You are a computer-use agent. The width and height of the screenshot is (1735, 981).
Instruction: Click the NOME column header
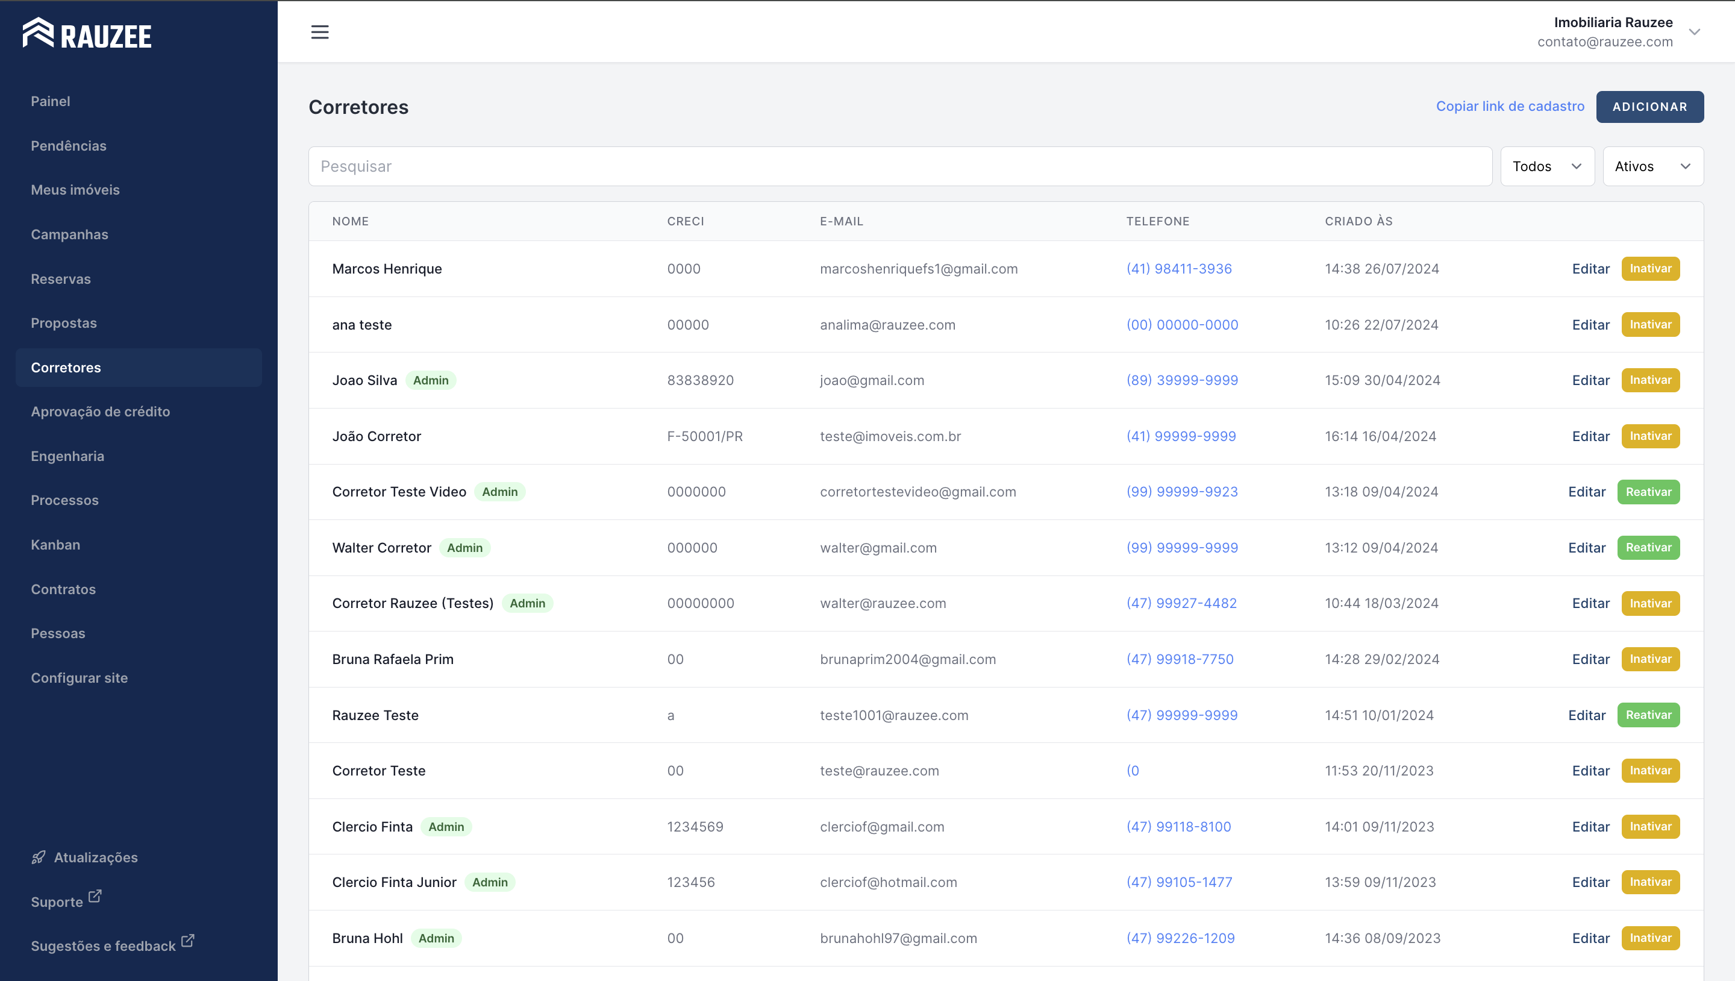tap(350, 221)
